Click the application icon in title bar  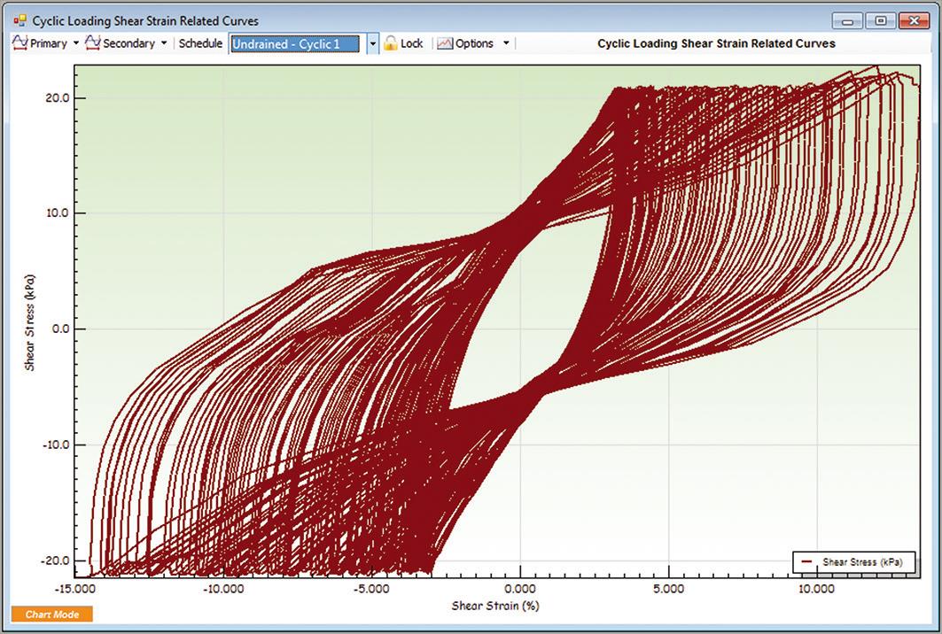19,20
